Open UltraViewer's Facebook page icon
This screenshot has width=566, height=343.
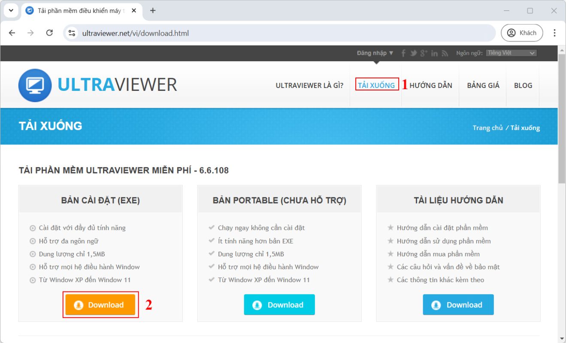403,53
